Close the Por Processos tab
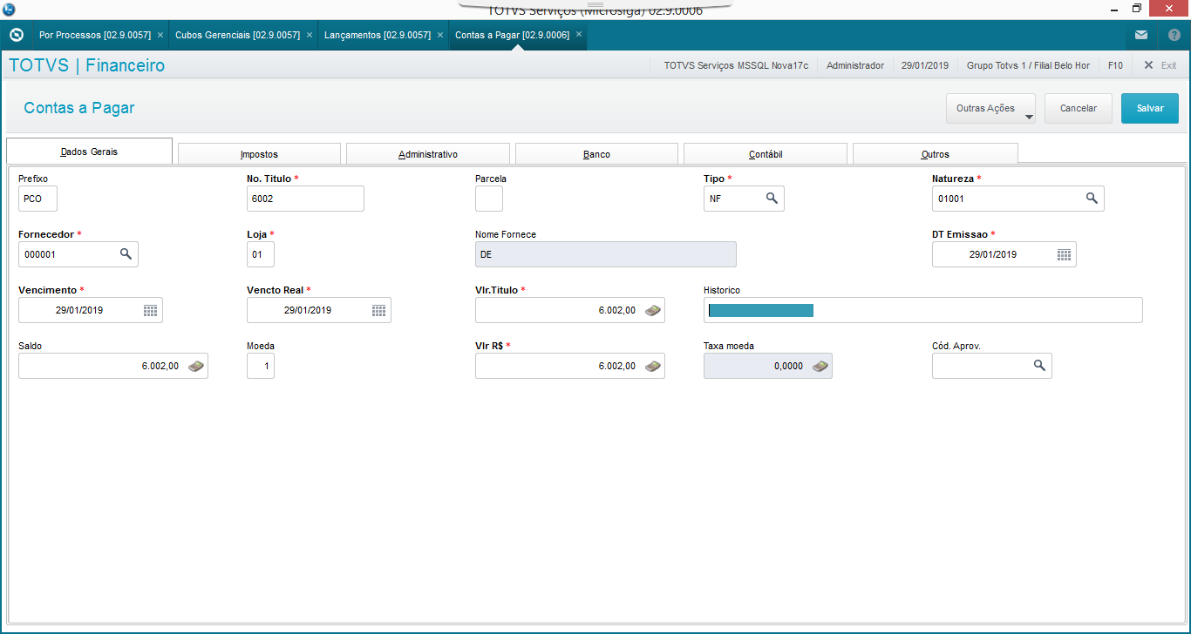This screenshot has height=634, width=1191. click(x=160, y=35)
